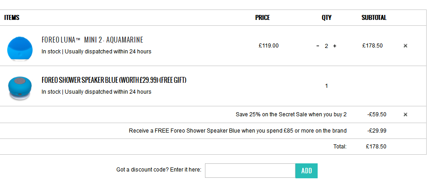Click the £119.00 unit price
This screenshot has height=181, width=438.
coord(269,46)
